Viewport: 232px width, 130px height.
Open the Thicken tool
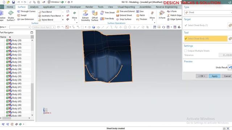142,19
